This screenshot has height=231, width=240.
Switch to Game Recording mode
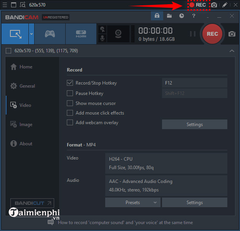pyautogui.click(x=50, y=34)
